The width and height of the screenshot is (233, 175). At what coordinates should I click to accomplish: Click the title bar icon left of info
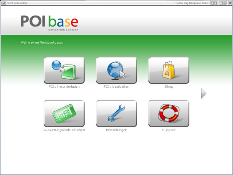coord(212,3)
